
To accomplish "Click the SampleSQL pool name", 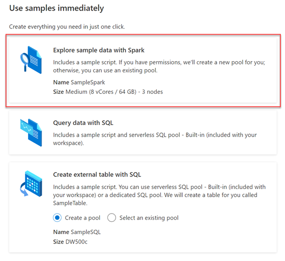I will (85, 232).
